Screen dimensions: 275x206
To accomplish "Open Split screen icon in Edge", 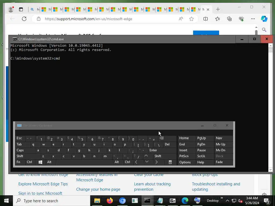I will tap(205, 19).
